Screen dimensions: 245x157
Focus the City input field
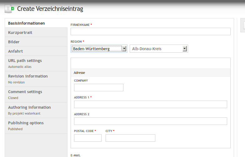pyautogui.click(x=130, y=138)
